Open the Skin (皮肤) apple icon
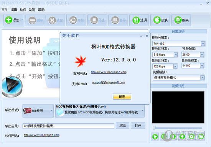 [160, 20]
